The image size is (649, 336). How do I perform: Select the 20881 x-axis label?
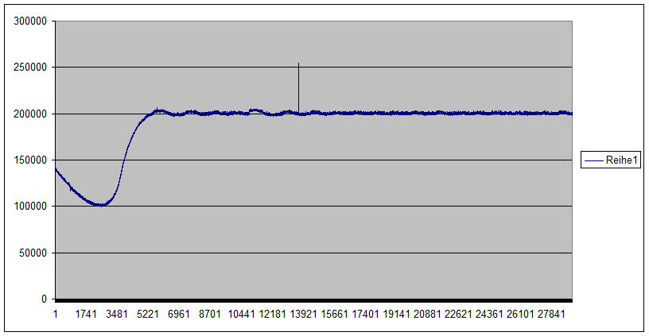tap(426, 315)
